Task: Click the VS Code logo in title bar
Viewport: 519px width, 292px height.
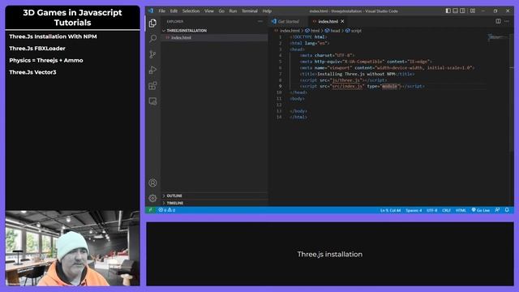Action: [x=151, y=11]
